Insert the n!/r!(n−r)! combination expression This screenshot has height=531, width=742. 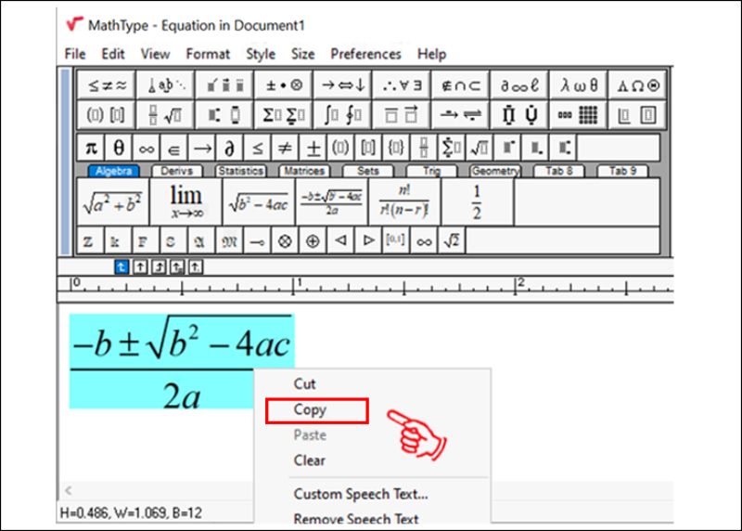404,201
